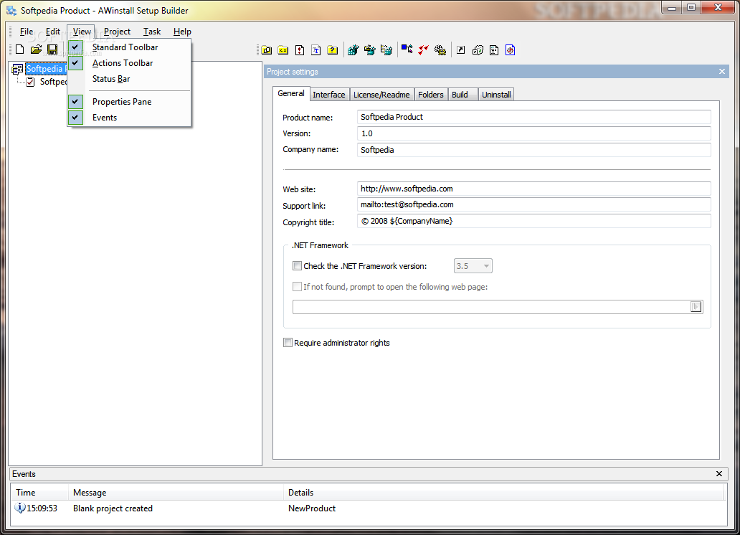This screenshot has height=535, width=740.
Task: Close the open View menu
Action: pos(81,32)
